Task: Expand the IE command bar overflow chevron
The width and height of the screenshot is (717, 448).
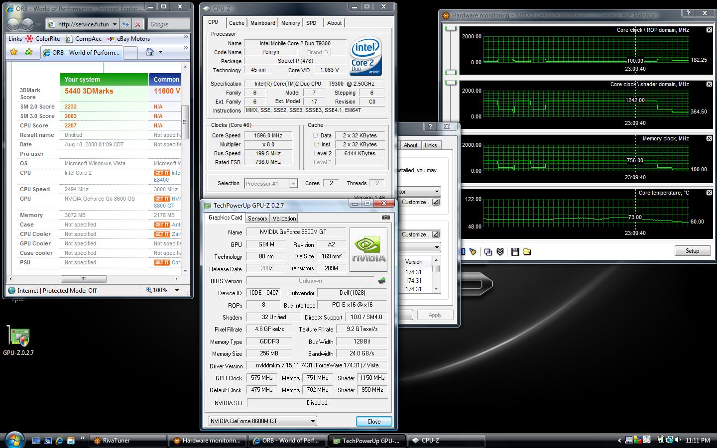Action: click(x=186, y=48)
